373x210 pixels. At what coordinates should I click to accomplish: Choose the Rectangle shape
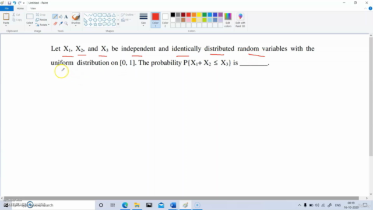coord(100,15)
